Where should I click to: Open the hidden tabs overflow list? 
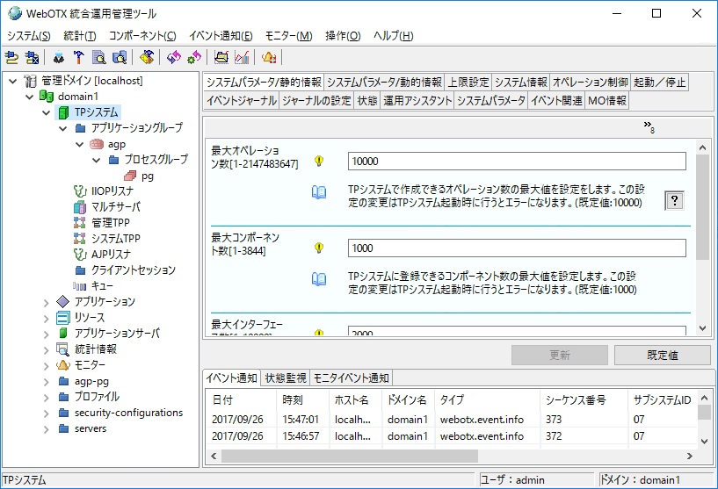[x=649, y=126]
